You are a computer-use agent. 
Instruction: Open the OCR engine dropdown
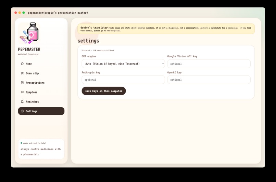[x=123, y=64]
